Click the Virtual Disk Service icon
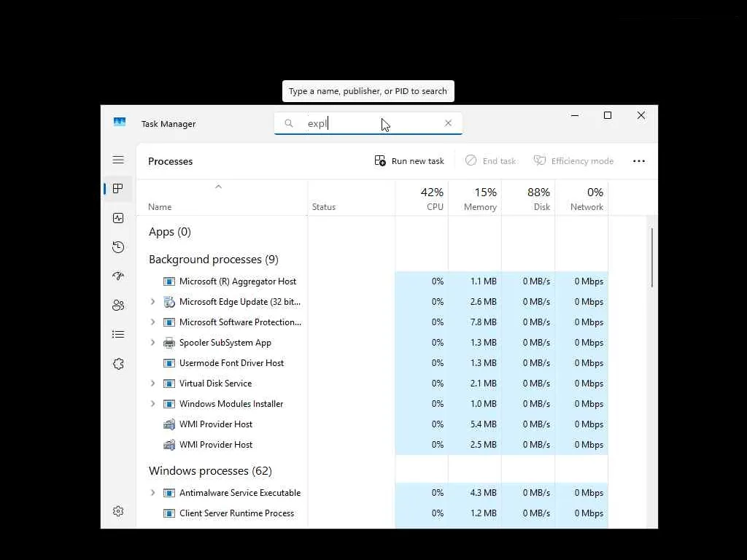This screenshot has height=560, width=747. click(169, 384)
